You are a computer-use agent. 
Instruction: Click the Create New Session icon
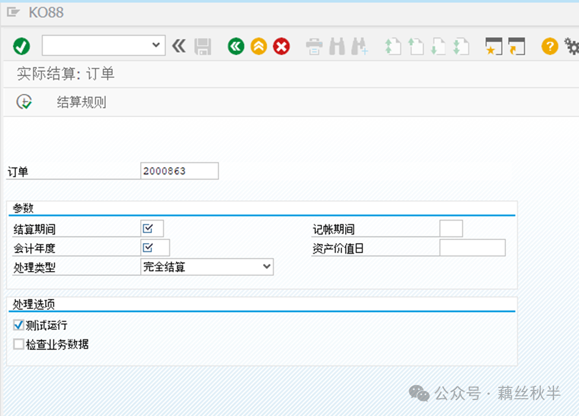click(493, 46)
